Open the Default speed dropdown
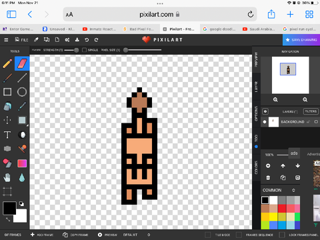This screenshot has height=240, width=320. click(136, 235)
